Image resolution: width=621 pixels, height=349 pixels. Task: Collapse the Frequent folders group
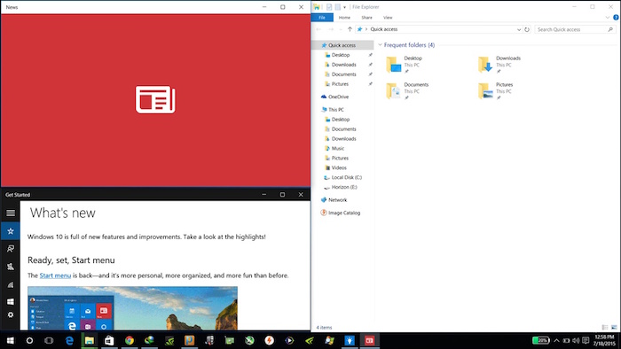(x=381, y=45)
